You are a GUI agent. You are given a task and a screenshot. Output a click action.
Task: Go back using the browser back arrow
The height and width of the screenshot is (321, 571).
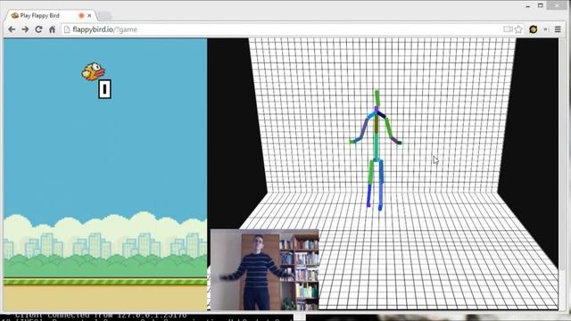(x=12, y=29)
